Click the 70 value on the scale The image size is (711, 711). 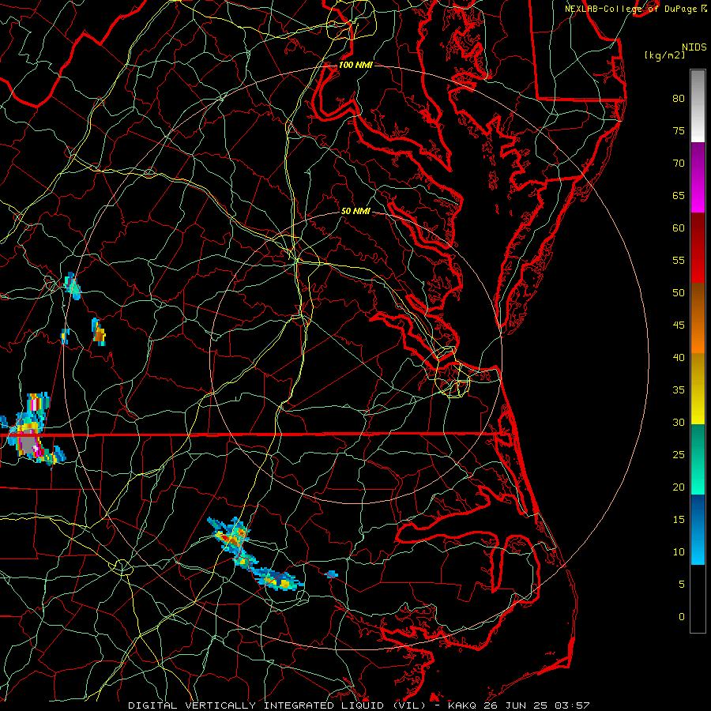pyautogui.click(x=679, y=164)
